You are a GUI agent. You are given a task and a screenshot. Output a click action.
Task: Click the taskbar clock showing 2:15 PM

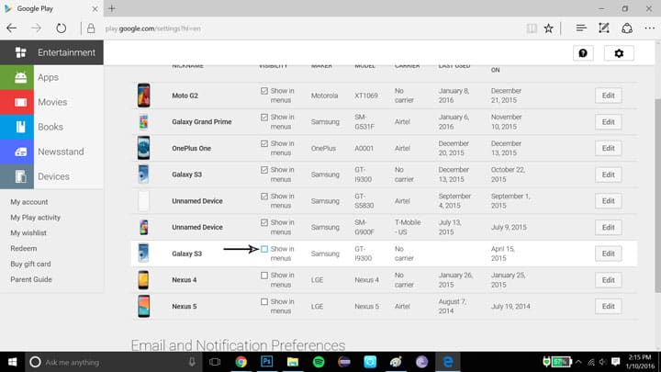640,362
